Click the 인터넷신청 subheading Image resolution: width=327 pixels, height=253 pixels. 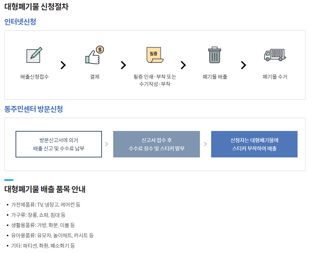20,21
